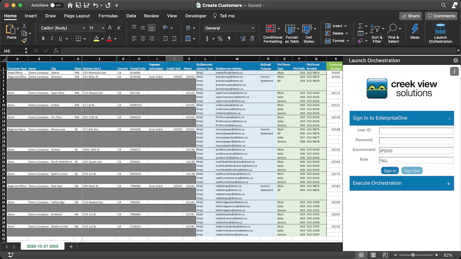The width and height of the screenshot is (461, 259).
Task: Open the font name dropdown
Action: [x=84, y=28]
